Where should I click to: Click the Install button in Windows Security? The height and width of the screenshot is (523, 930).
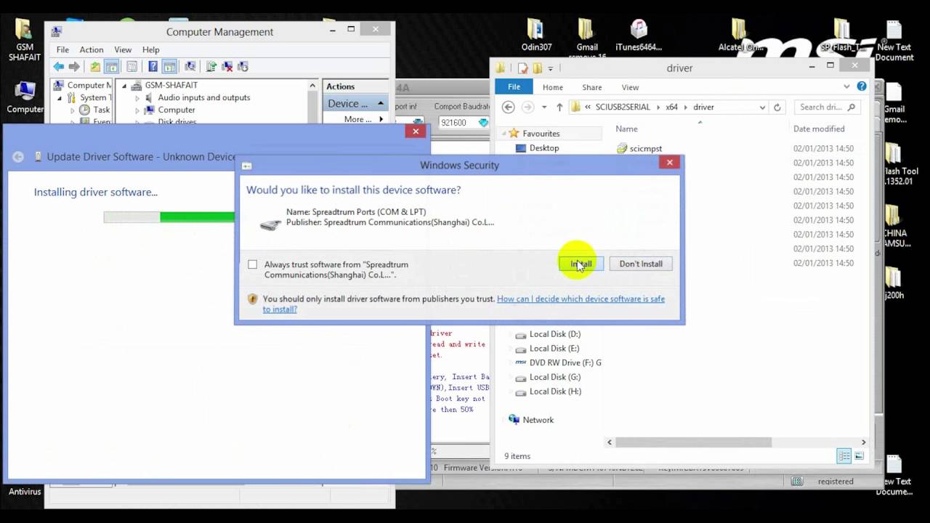[581, 264]
